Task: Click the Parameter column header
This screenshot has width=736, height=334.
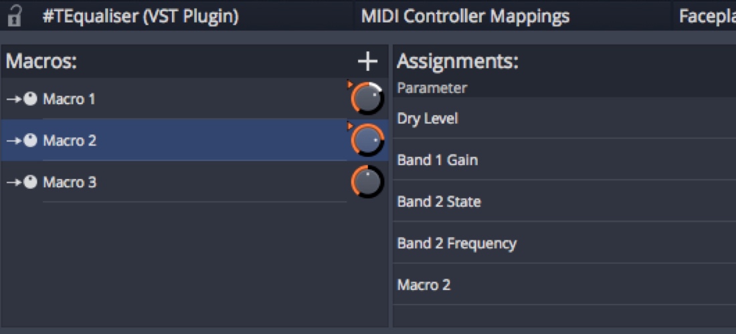Action: pos(432,88)
